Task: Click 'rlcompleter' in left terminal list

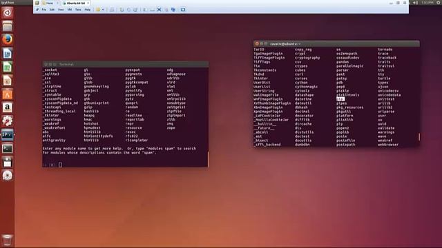Action: [137, 140]
